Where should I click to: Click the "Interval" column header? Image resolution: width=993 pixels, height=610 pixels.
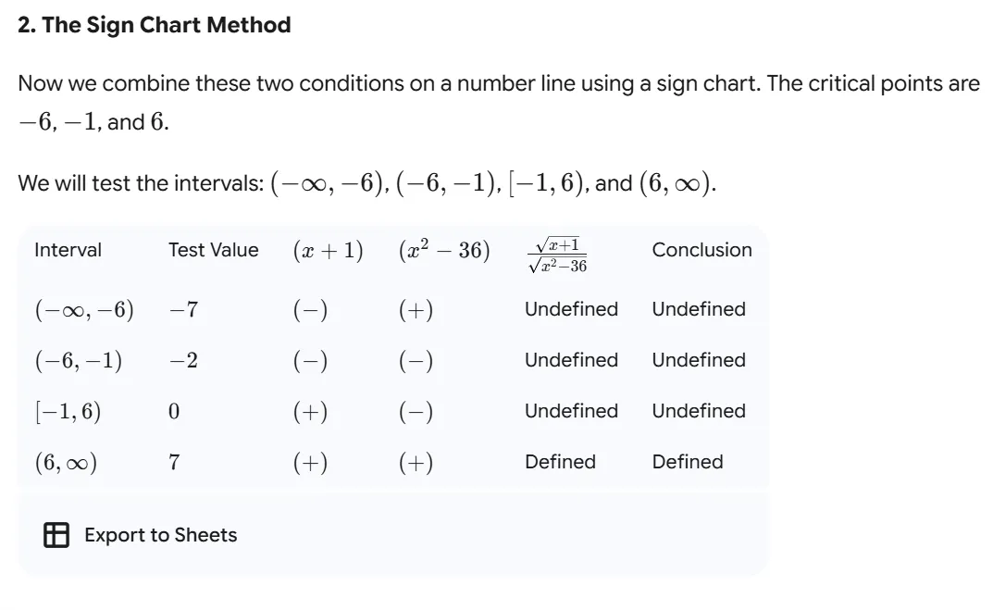68,250
